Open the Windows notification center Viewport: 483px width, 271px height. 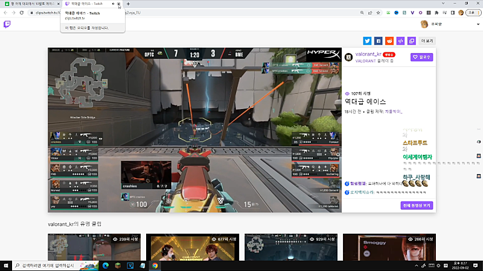(x=475, y=266)
